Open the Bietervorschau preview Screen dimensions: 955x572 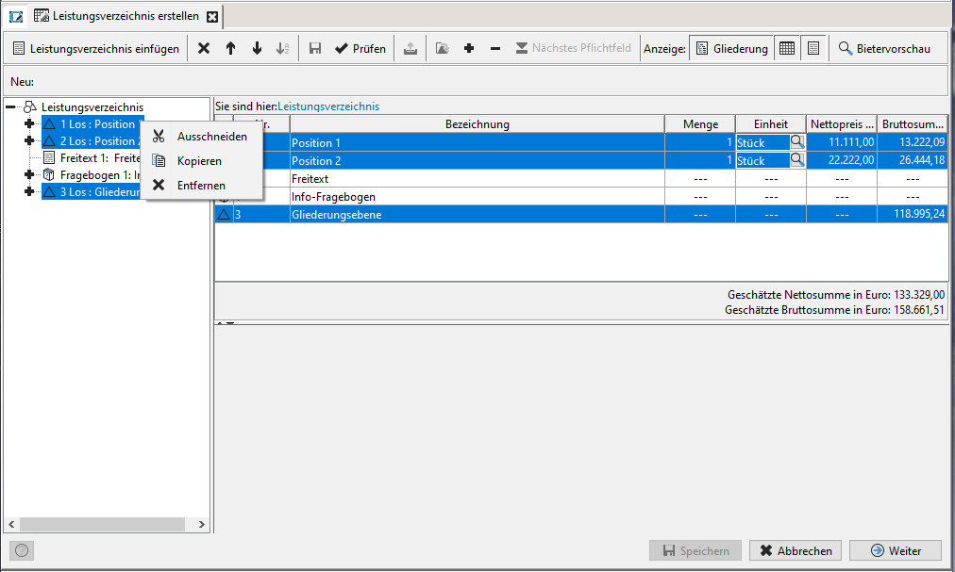(x=884, y=48)
